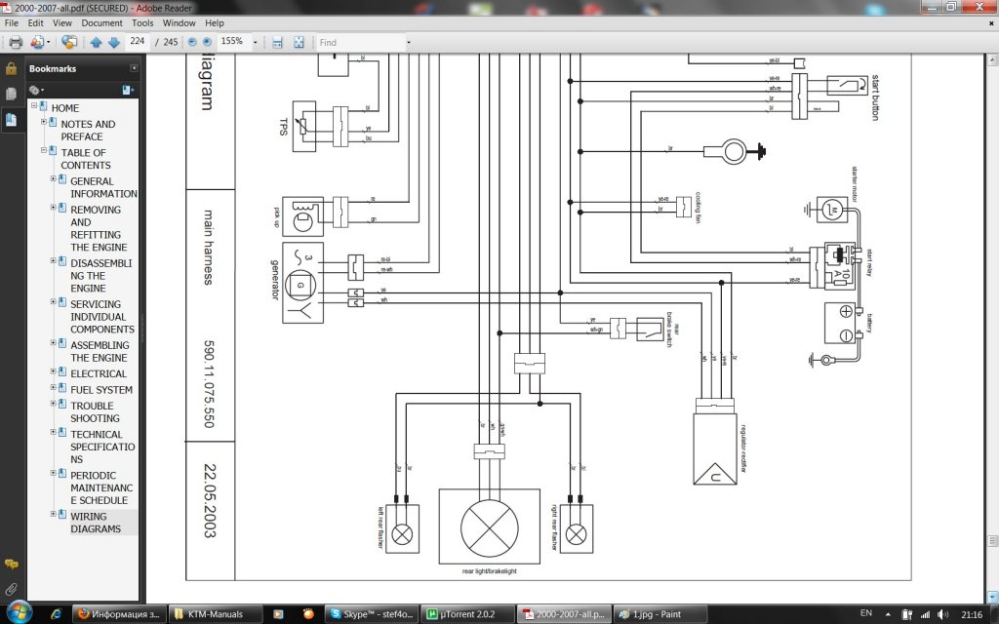
Task: Open the Tools menu
Action: click(x=142, y=23)
